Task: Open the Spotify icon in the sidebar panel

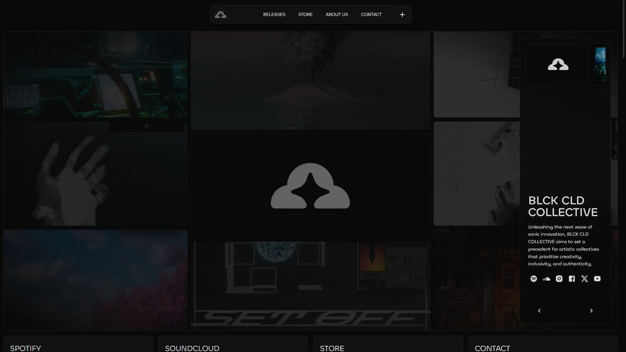Action: (534, 279)
